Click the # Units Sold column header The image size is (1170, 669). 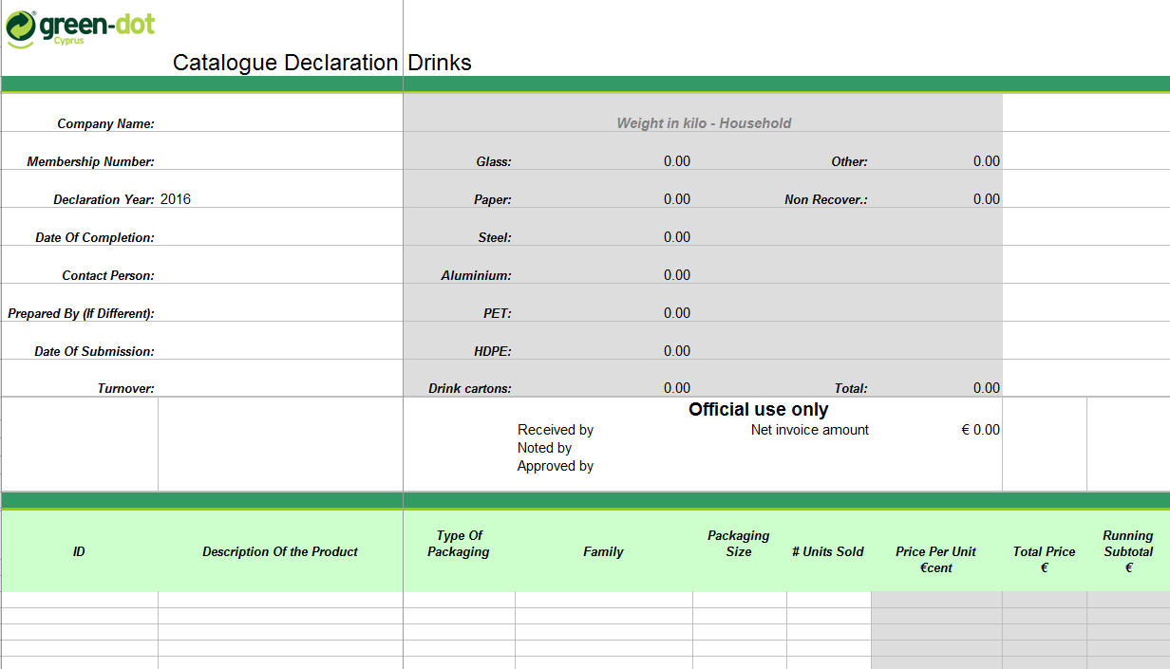click(828, 551)
